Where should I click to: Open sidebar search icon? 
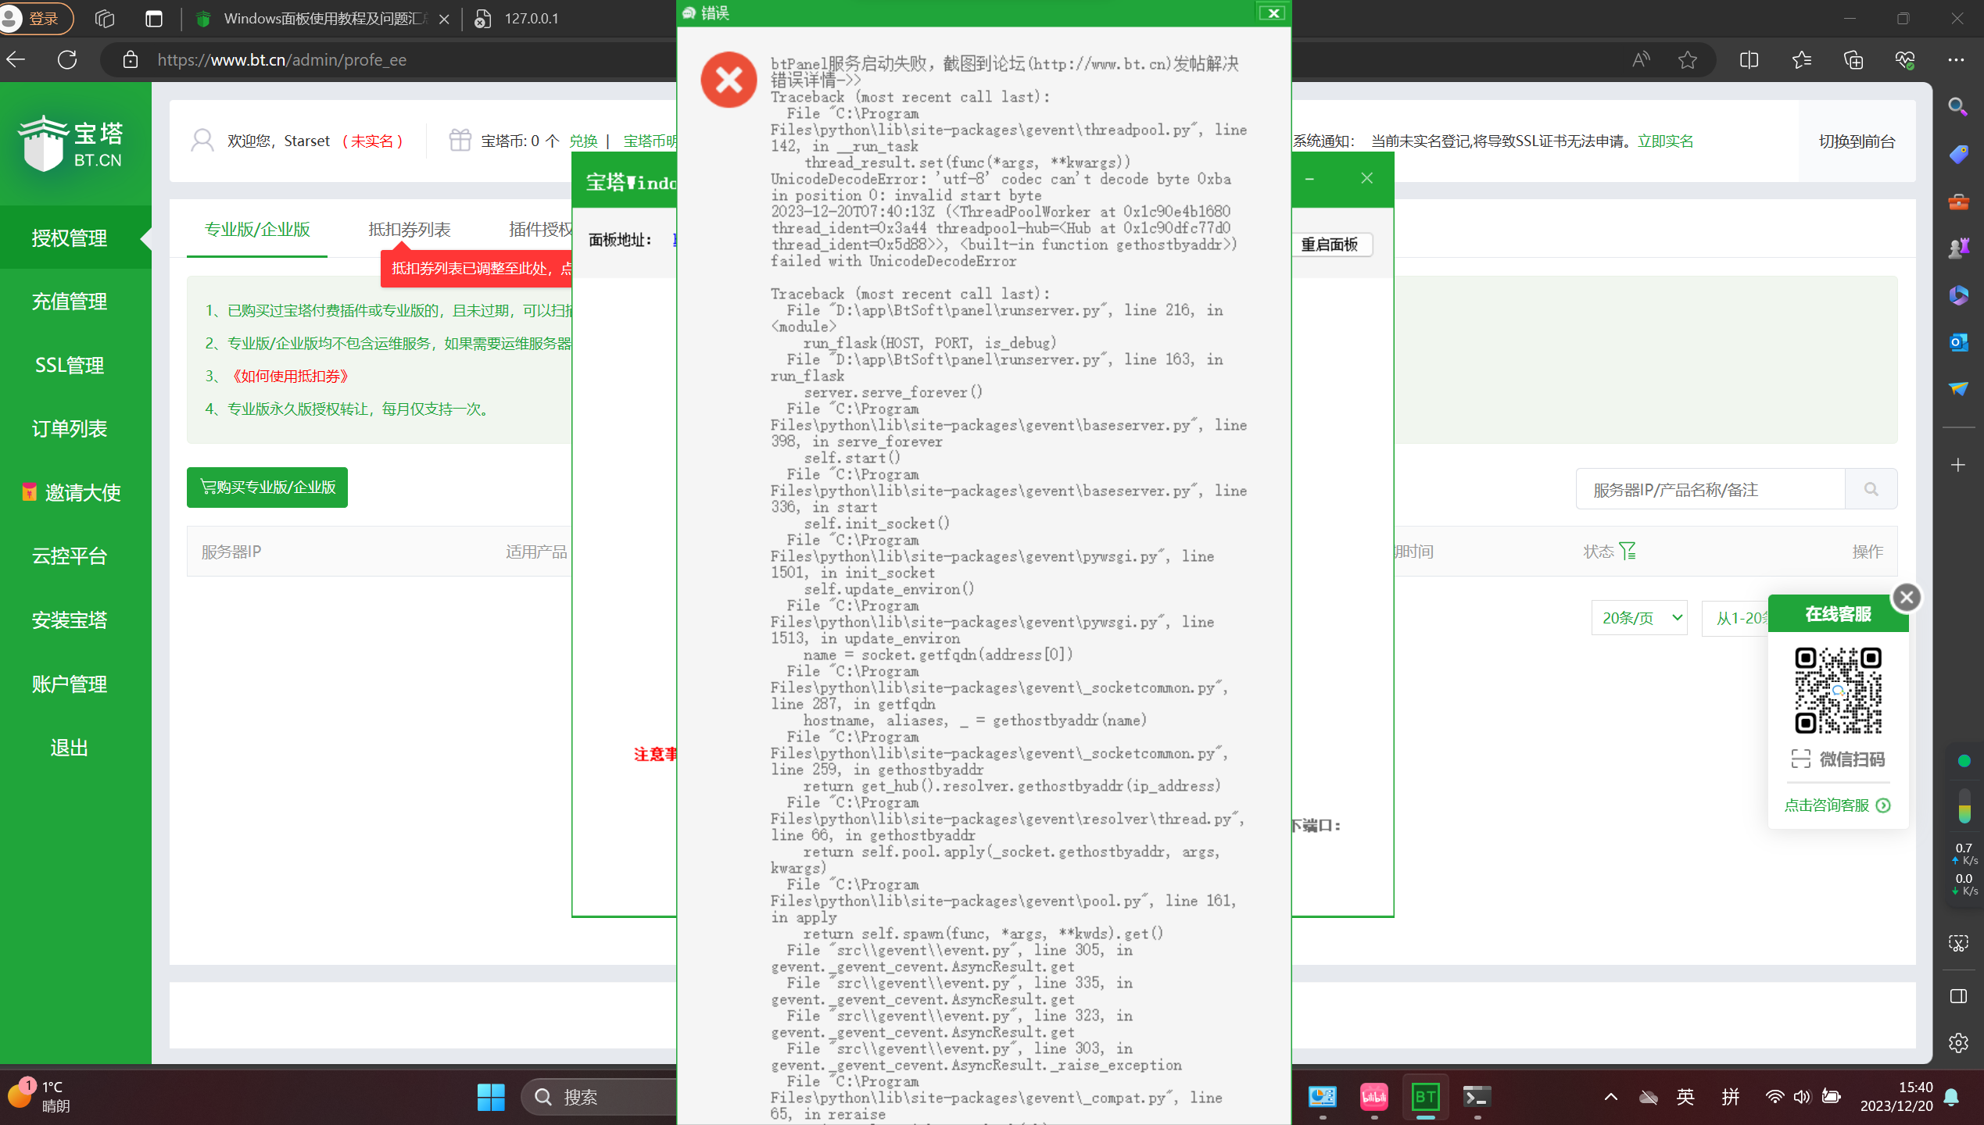pyautogui.click(x=1958, y=107)
